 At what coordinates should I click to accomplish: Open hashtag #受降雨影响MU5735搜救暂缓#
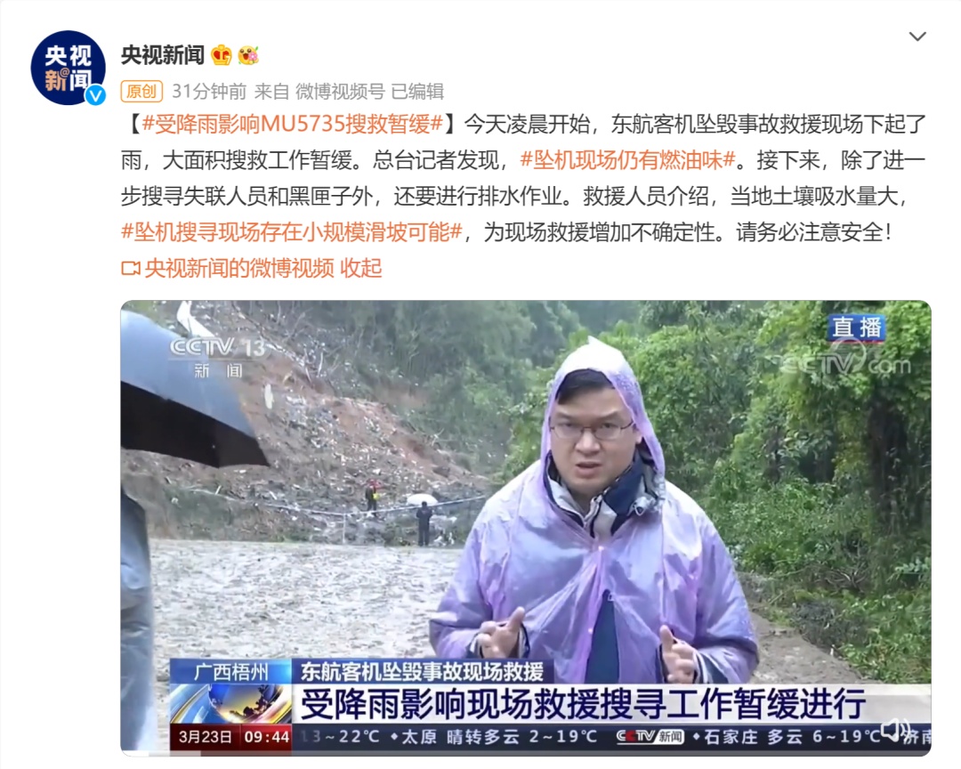293,125
